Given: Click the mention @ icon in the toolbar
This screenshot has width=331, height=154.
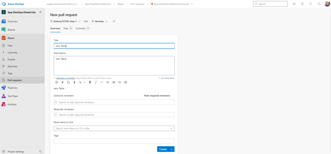Looking at the screenshot, I should [57, 82].
